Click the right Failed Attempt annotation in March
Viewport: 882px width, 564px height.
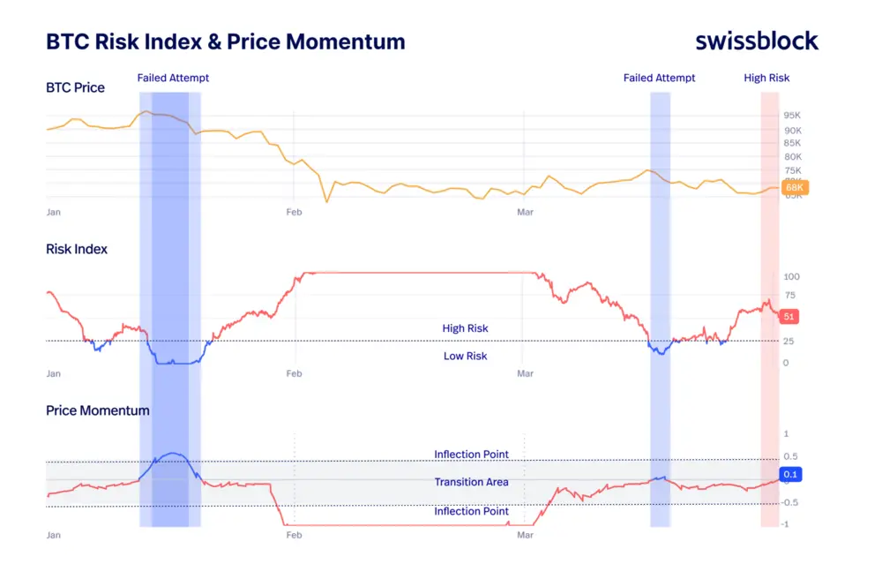659,78
